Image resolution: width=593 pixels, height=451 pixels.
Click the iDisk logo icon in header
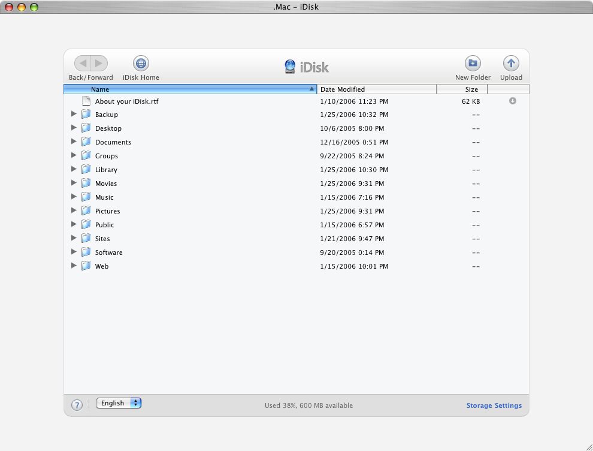tap(290, 67)
